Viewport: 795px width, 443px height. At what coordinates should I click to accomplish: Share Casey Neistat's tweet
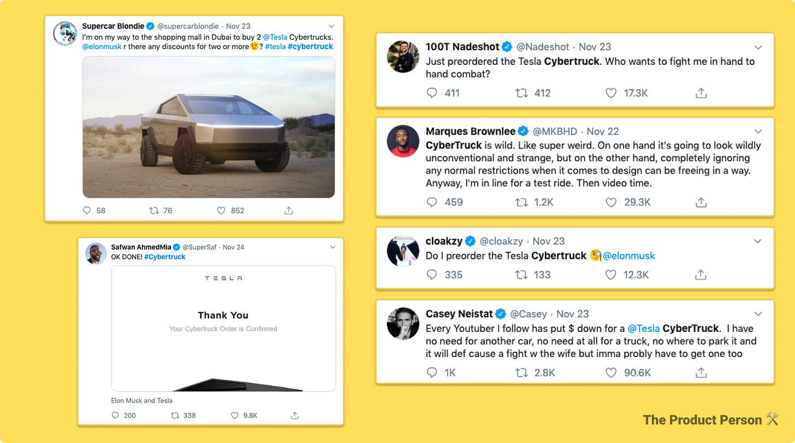pos(701,373)
